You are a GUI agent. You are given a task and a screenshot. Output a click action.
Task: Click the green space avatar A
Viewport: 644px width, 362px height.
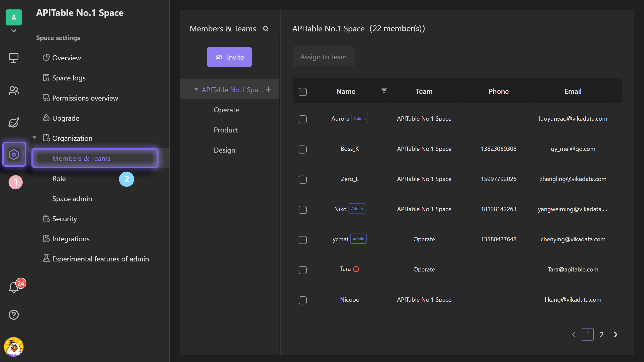[14, 17]
